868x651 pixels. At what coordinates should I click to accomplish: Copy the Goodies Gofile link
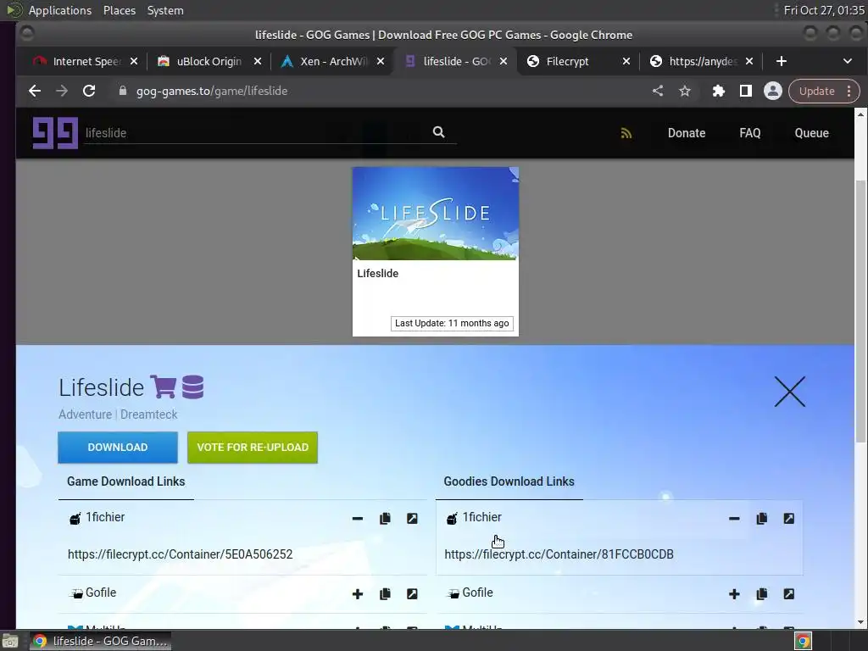(762, 594)
